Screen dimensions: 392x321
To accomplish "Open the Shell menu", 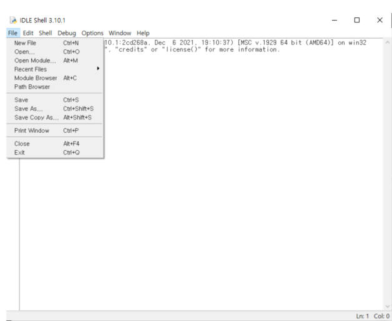I will (44, 32).
